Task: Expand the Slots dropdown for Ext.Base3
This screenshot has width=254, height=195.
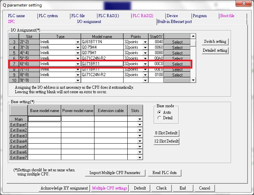Action: tap(140, 136)
